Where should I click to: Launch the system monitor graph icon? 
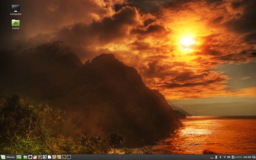click(64, 157)
